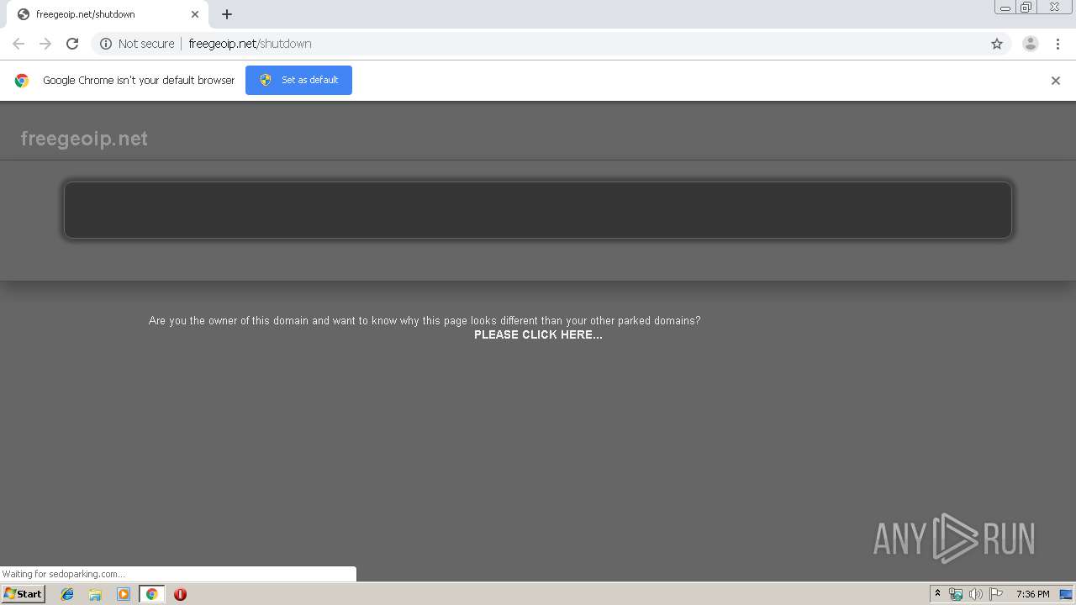Open the Chrome three-dot menu
This screenshot has width=1076, height=605.
pos(1058,44)
